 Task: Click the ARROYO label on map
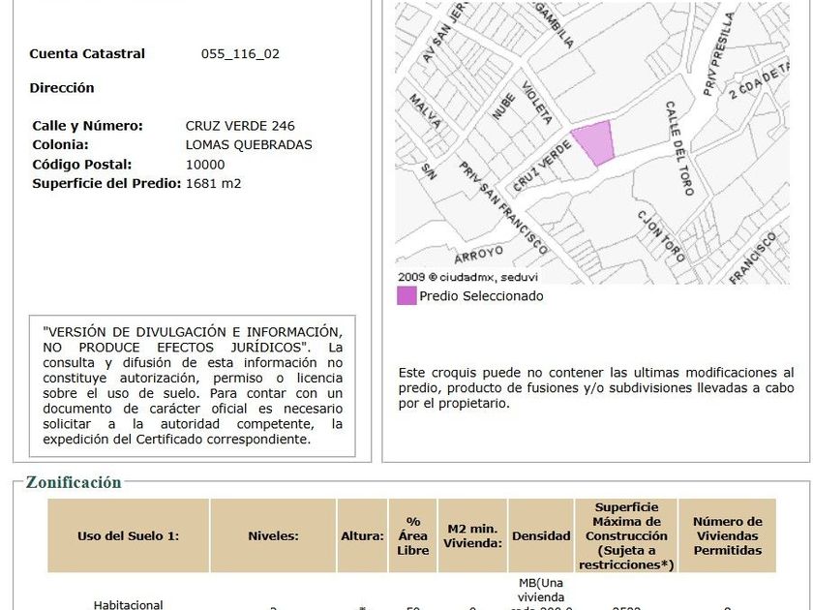click(478, 254)
